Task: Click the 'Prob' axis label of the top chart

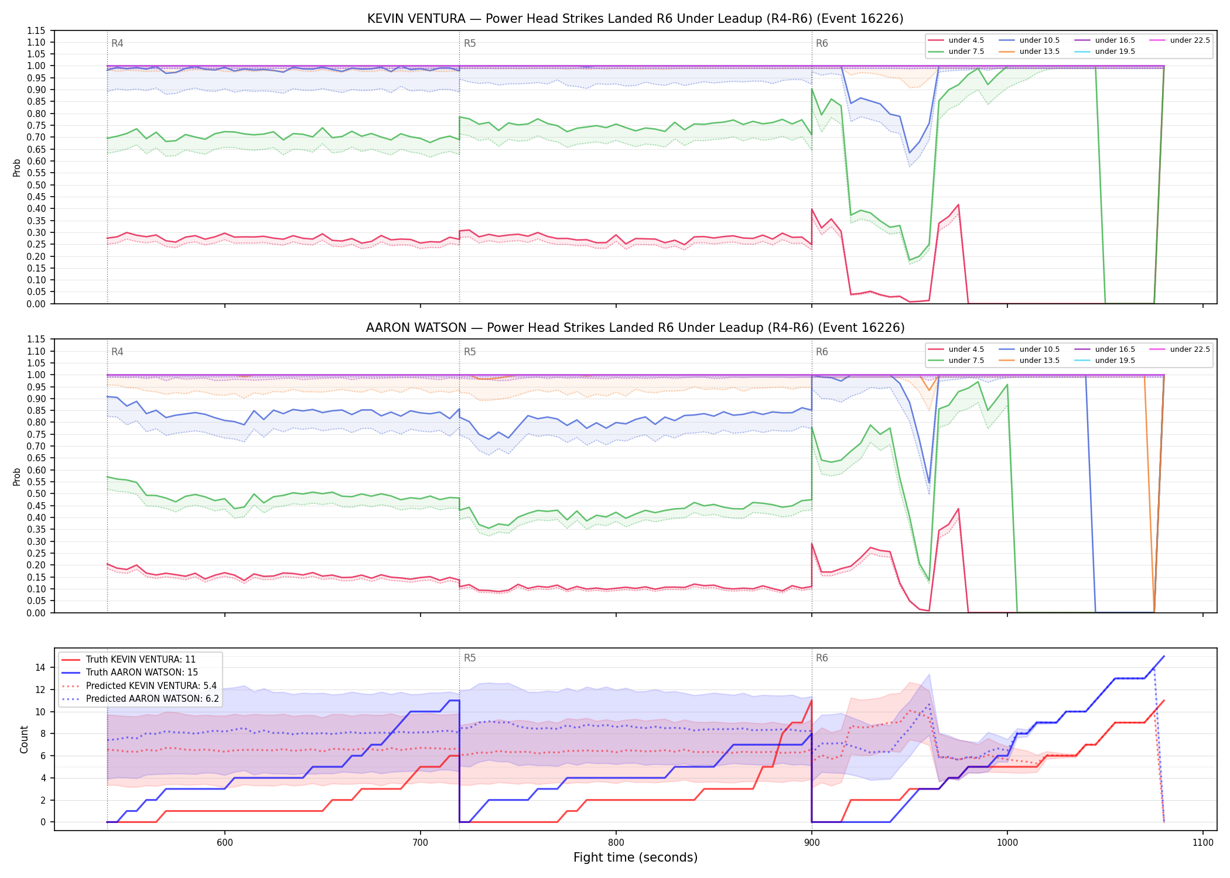Action: click(x=17, y=167)
